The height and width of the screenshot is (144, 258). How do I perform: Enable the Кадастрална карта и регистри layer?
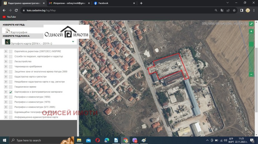click(x=11, y=77)
